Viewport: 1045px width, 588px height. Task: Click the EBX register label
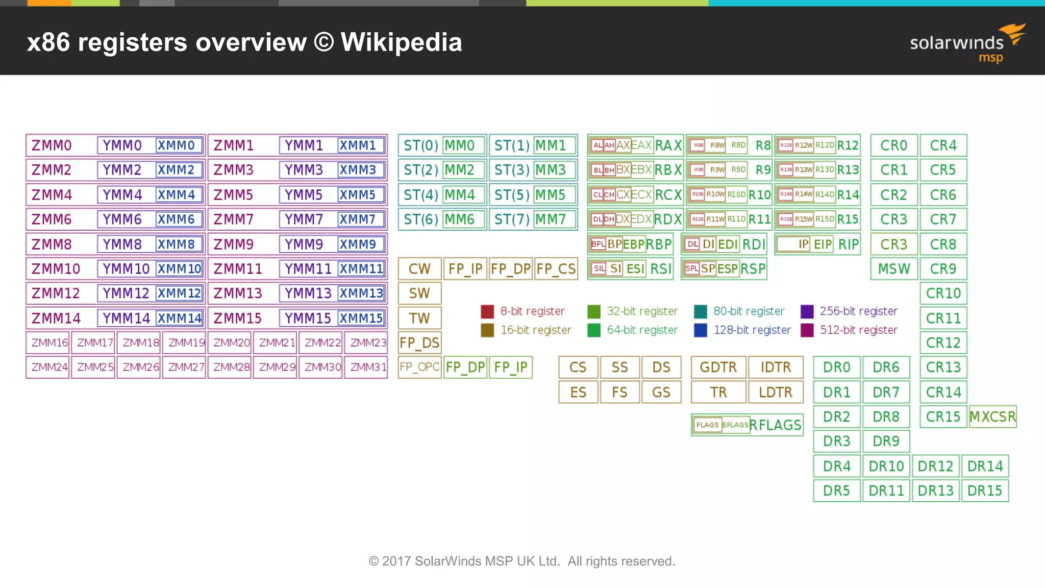coord(641,170)
